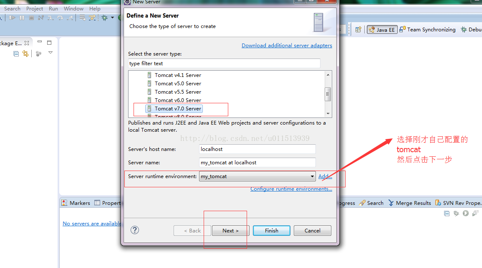This screenshot has width=482, height=268.
Task: Open the Run menu
Action: (x=53, y=9)
